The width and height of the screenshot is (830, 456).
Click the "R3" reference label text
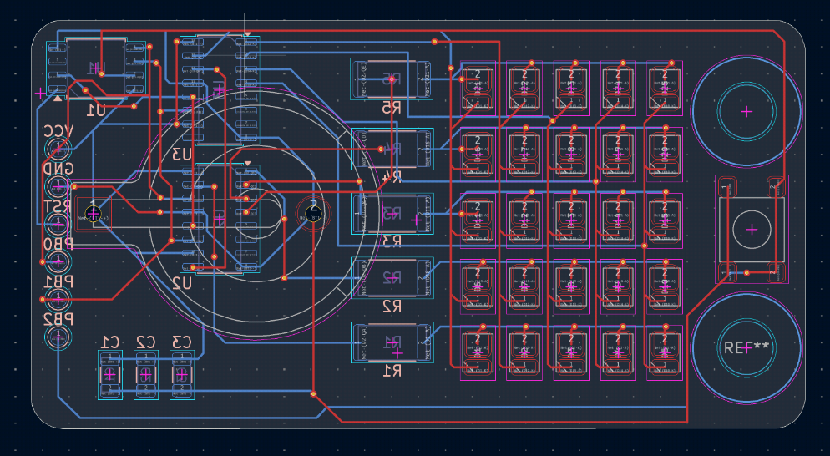point(392,241)
